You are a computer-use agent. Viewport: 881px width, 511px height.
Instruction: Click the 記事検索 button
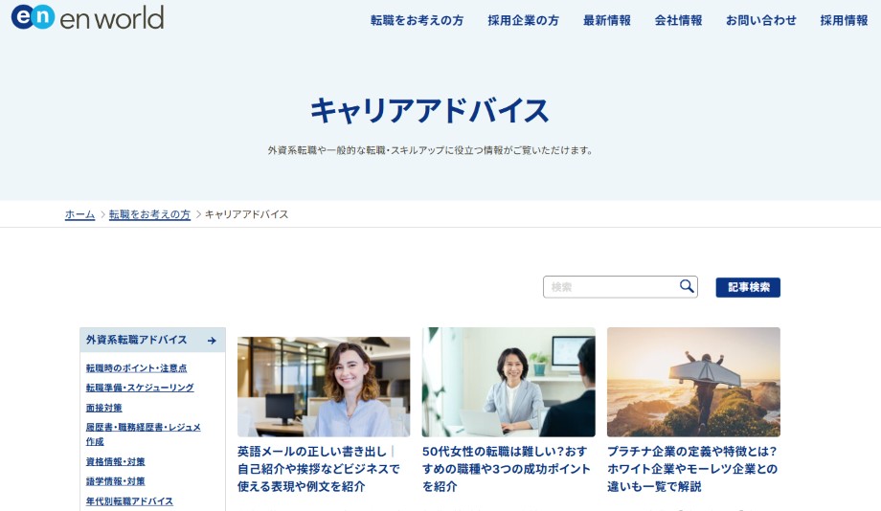(748, 287)
